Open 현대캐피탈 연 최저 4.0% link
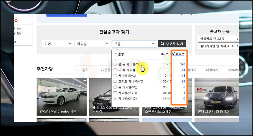The width and height of the screenshot is (253, 136). click(x=218, y=46)
